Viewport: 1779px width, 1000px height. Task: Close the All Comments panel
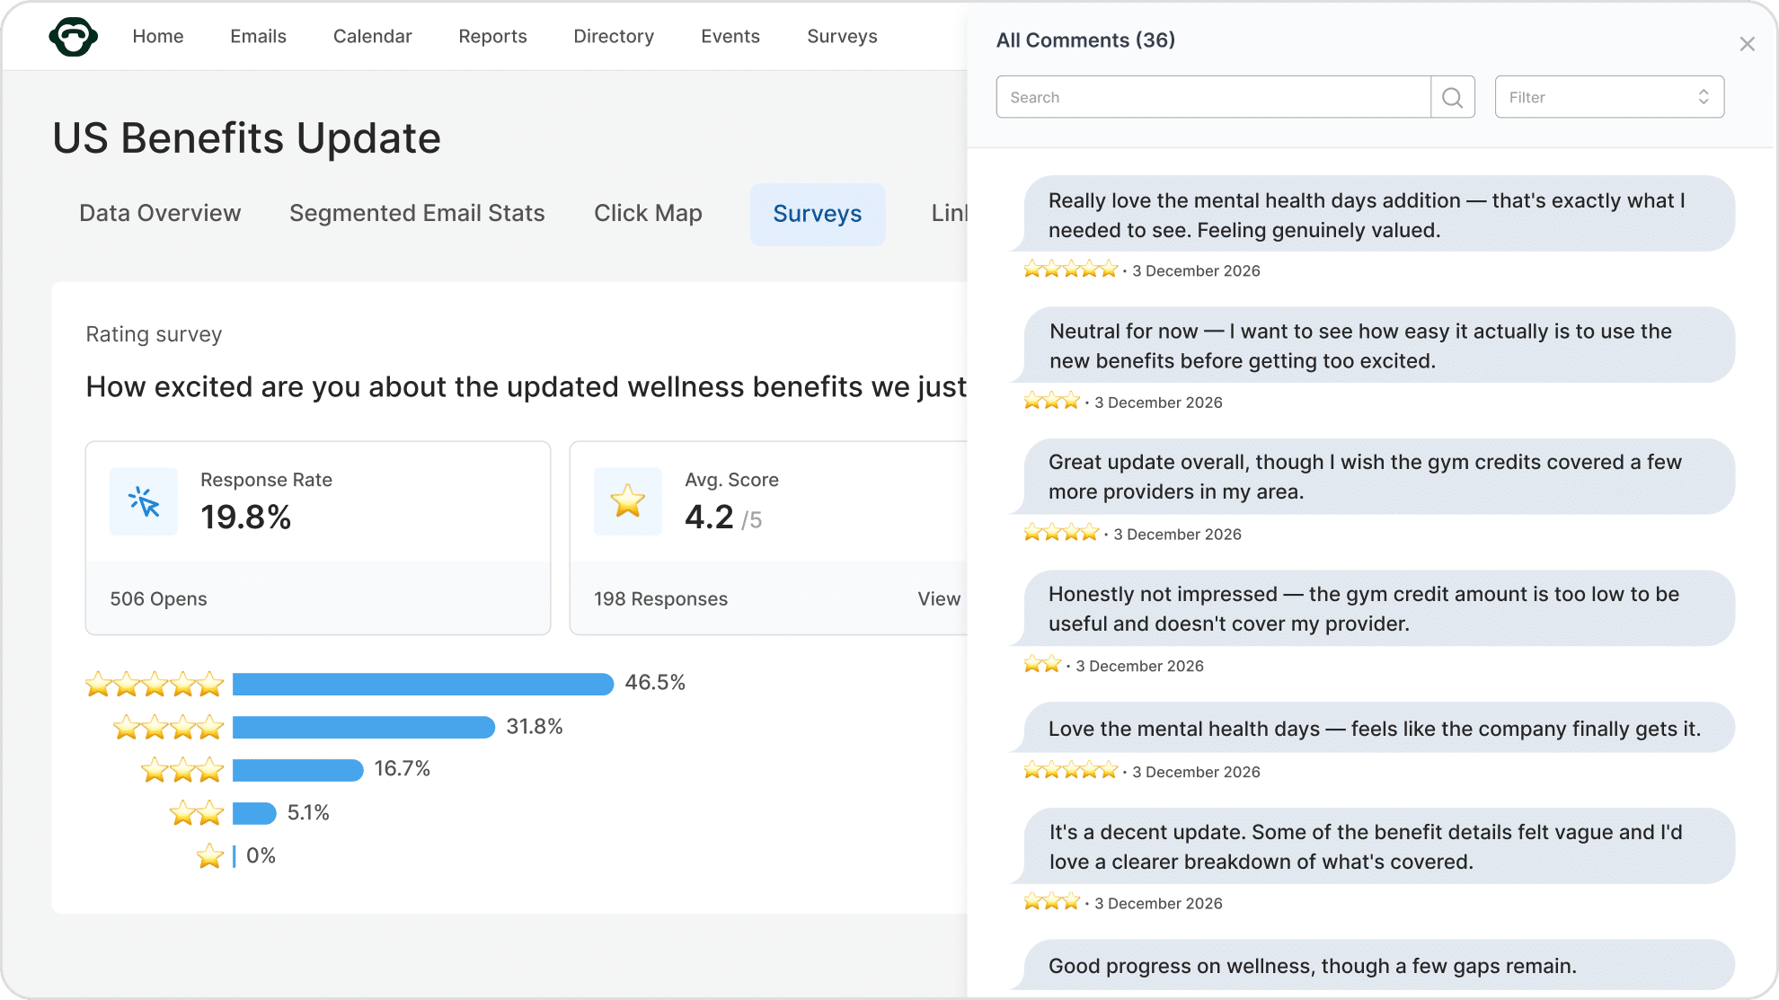(x=1747, y=43)
